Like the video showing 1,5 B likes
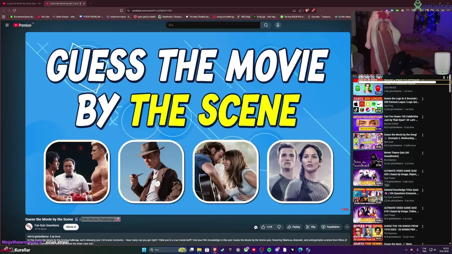 (267, 227)
